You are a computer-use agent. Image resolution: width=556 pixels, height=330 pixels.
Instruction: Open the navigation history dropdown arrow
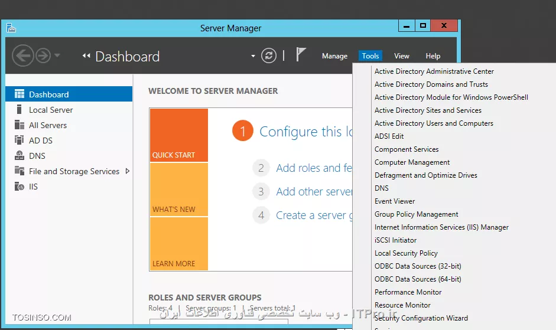(x=57, y=55)
